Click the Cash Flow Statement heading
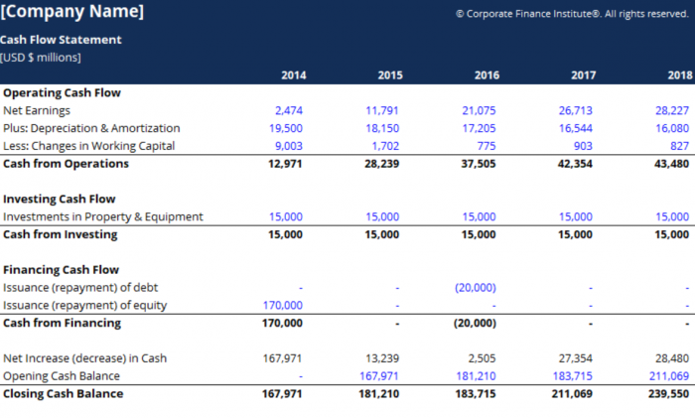 click(62, 40)
